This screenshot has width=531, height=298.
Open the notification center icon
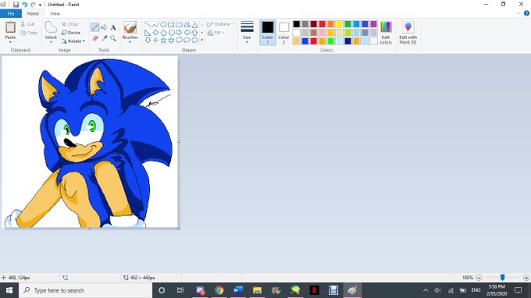tap(519, 290)
